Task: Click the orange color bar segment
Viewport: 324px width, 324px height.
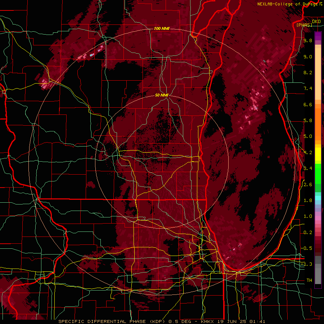Action: pos(318,125)
